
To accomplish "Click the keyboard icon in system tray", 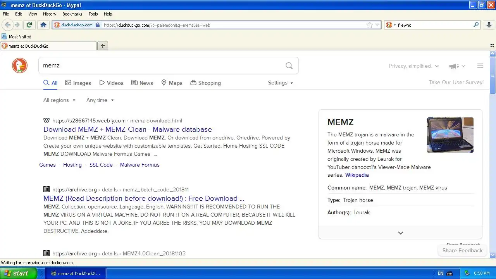I will tap(450, 273).
